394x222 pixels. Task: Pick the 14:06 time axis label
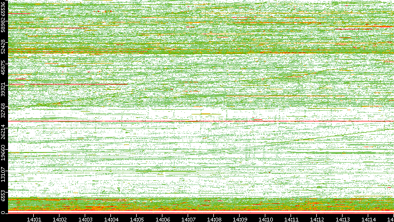[162, 220]
